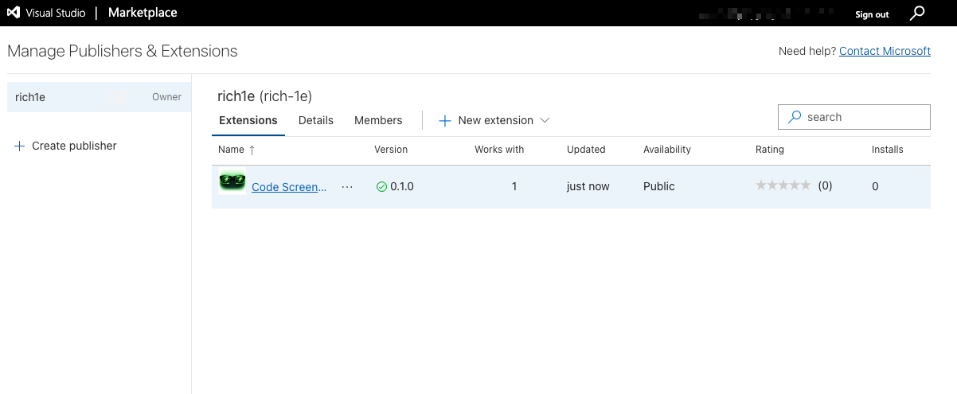Click the plus icon beside Create publisher
This screenshot has width=957, height=394.
pos(20,146)
